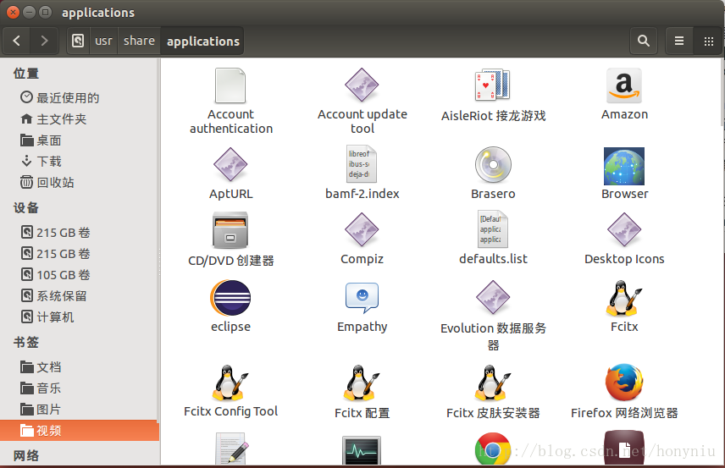This screenshot has height=468, width=725.
Task: Select the Fcitx penguin icon
Action: tap(624, 298)
